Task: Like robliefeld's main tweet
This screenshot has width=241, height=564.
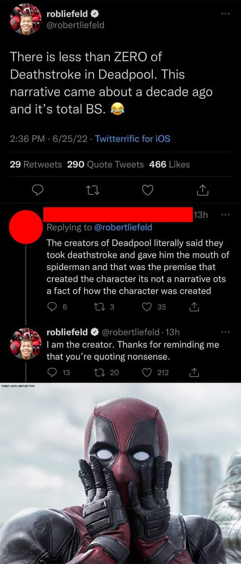Action: pyautogui.click(x=148, y=190)
